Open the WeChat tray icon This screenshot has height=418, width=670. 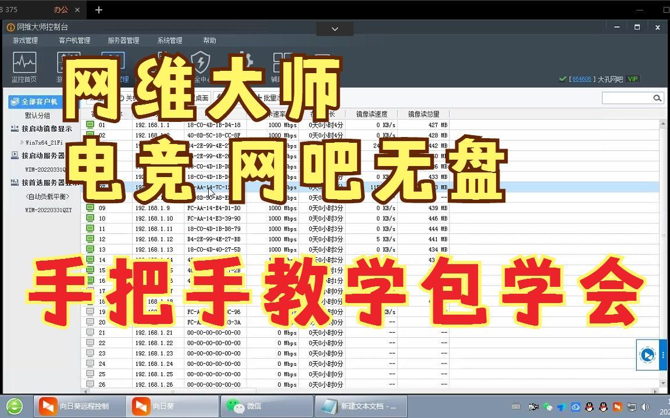pos(548,406)
